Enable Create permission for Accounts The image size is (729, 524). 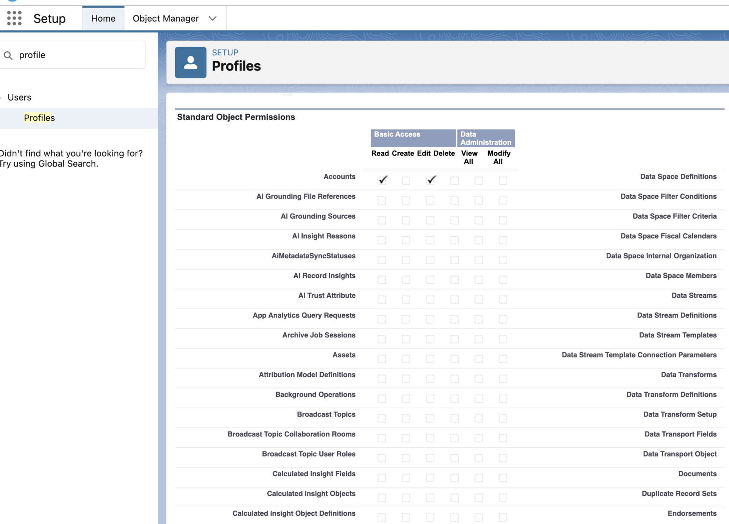tap(406, 181)
